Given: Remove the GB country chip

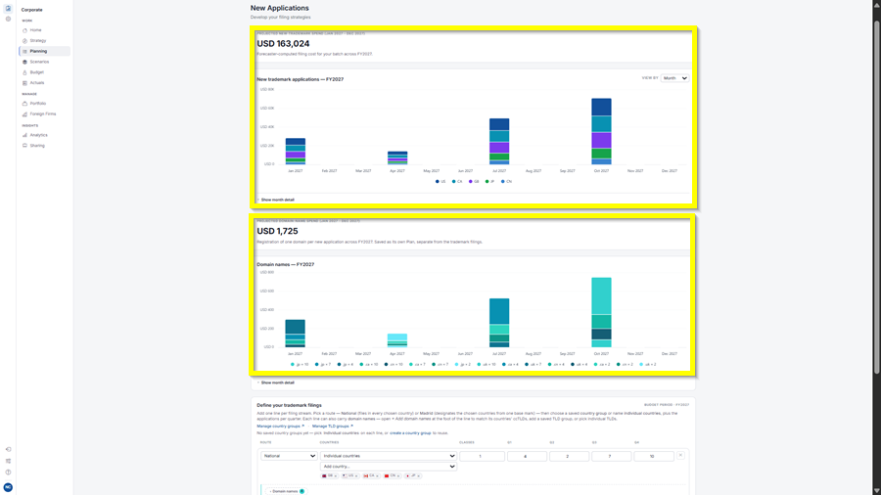Looking at the screenshot, I should coord(336,475).
